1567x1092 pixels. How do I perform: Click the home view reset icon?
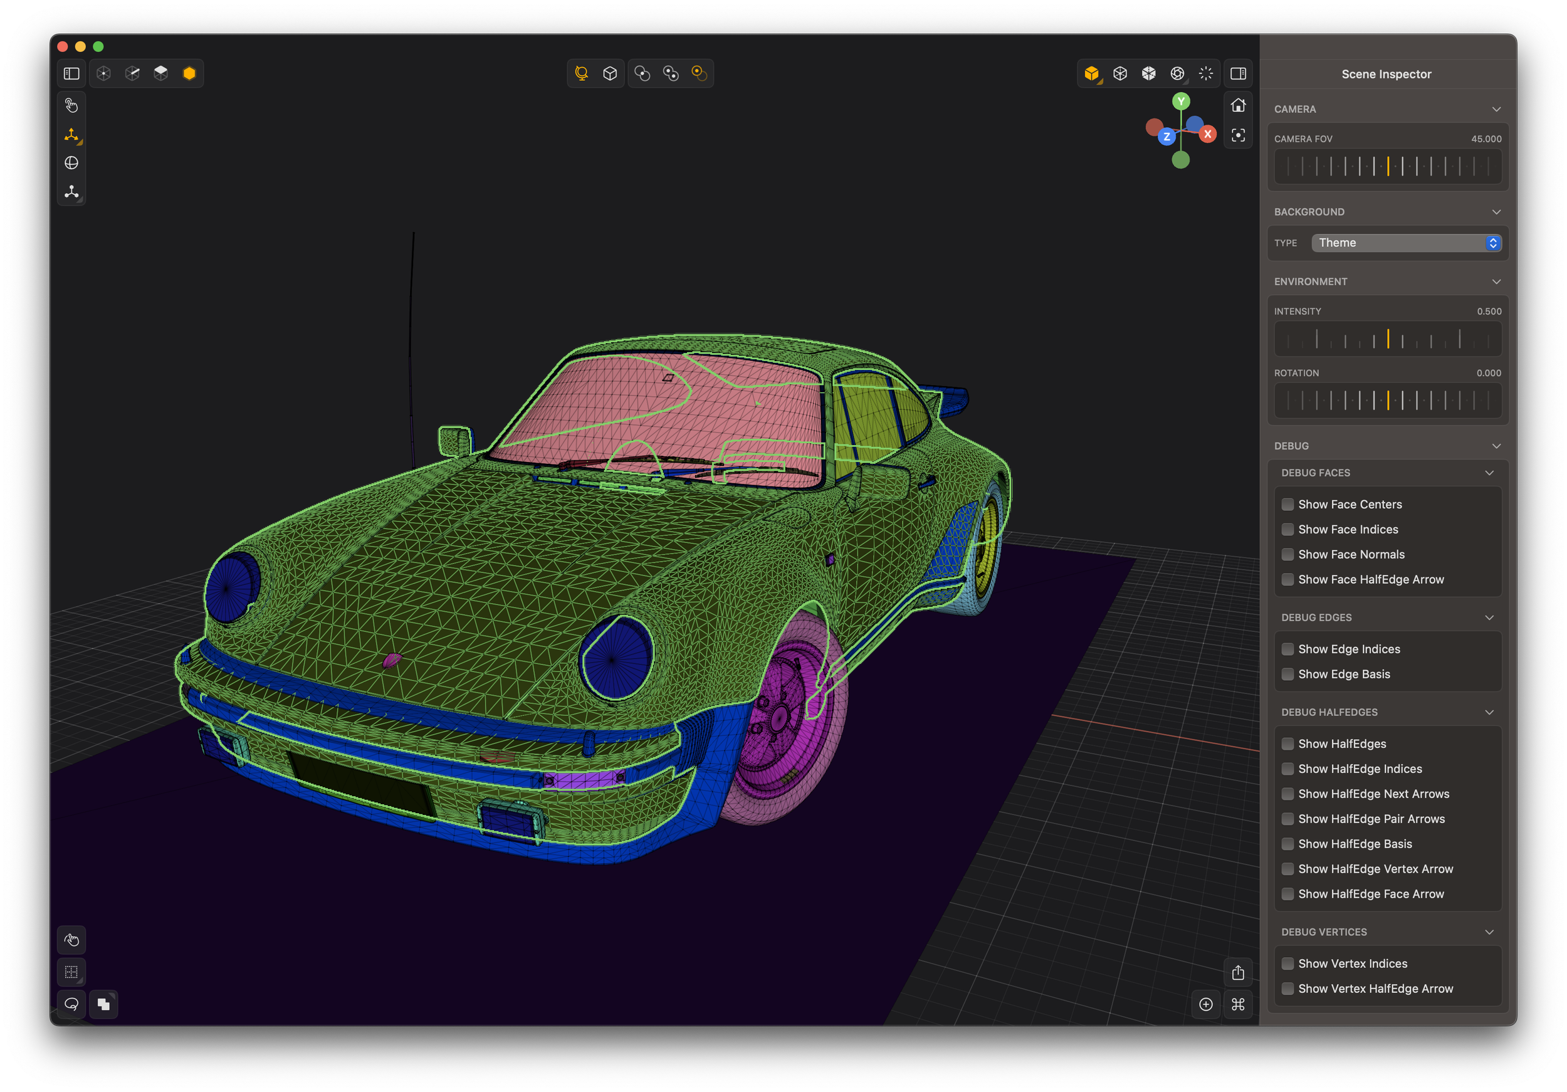point(1238,106)
